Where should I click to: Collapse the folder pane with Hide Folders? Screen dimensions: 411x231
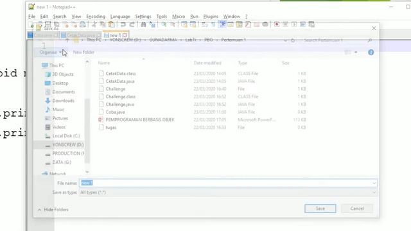[x=53, y=210]
